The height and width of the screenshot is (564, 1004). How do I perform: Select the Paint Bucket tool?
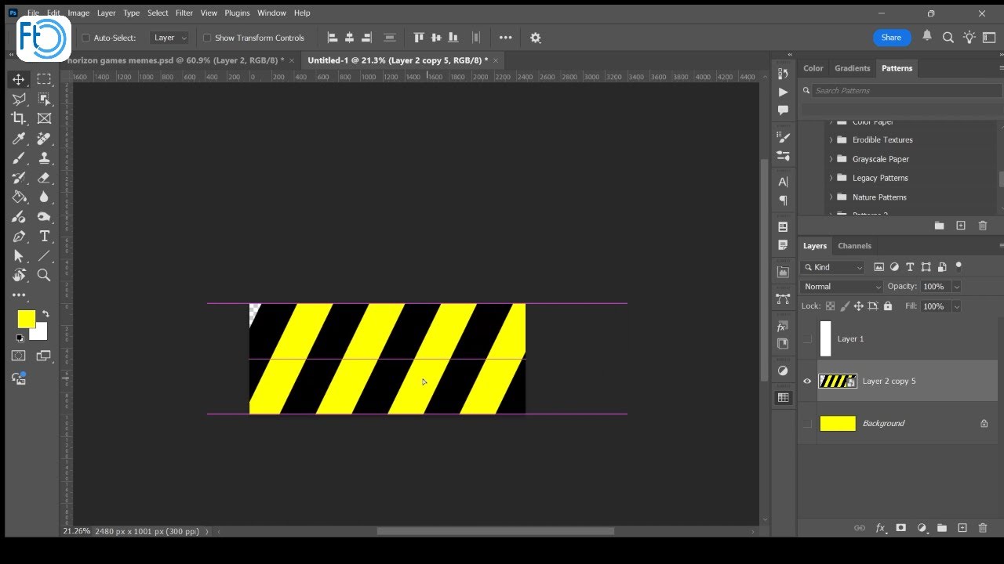pos(18,197)
